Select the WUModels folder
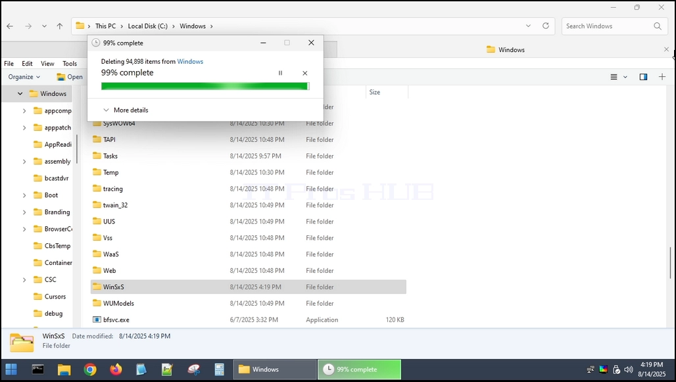676x382 pixels. pyautogui.click(x=118, y=304)
